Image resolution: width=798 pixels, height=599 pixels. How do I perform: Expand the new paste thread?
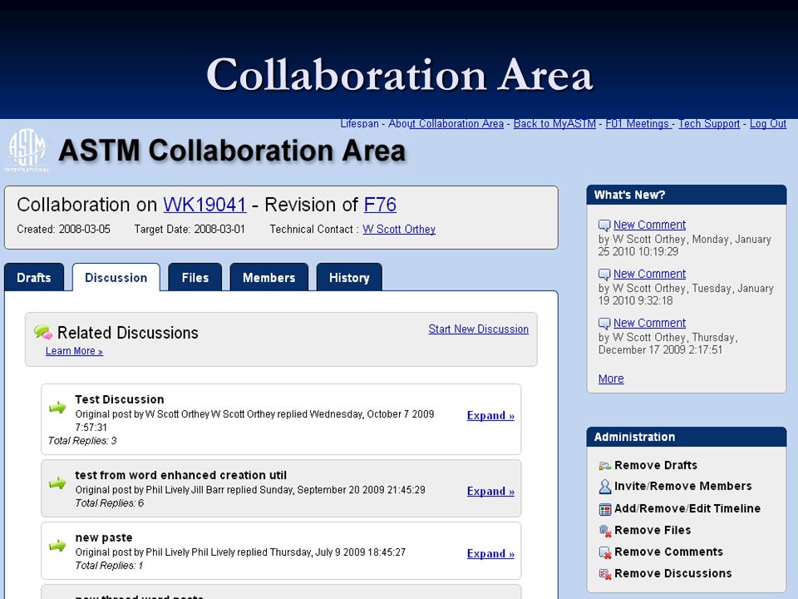coord(490,554)
